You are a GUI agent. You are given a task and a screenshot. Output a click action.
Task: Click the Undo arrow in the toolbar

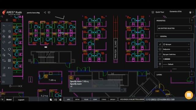pos(4,26)
